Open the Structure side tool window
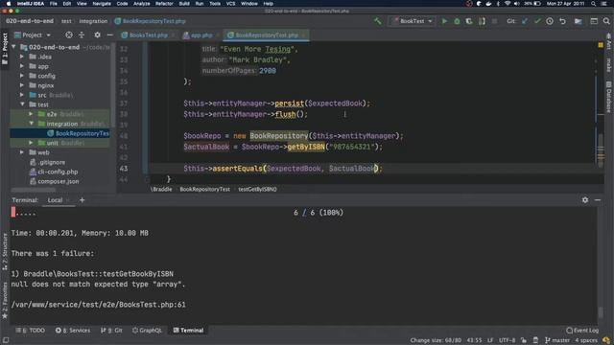Screen dimensions: 614x345 click(5, 252)
